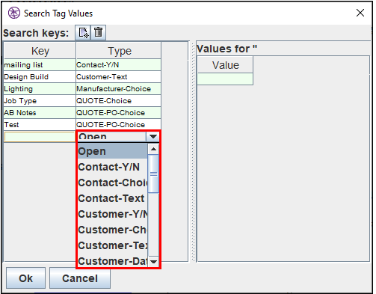Click the Value column header

(225, 65)
